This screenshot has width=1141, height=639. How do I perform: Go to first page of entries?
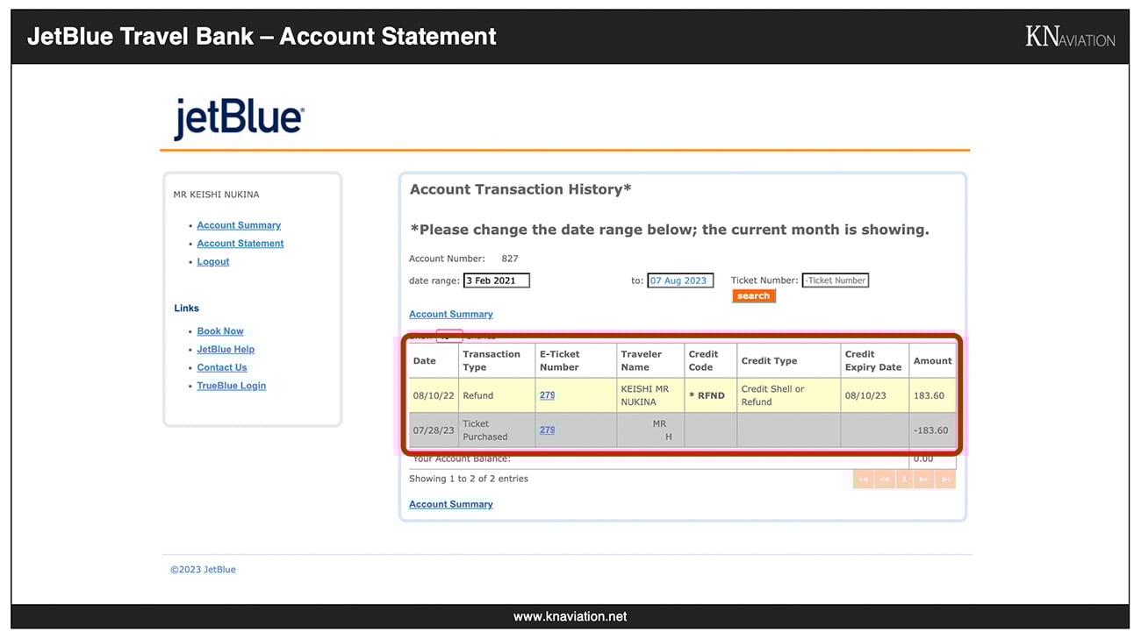[864, 479]
